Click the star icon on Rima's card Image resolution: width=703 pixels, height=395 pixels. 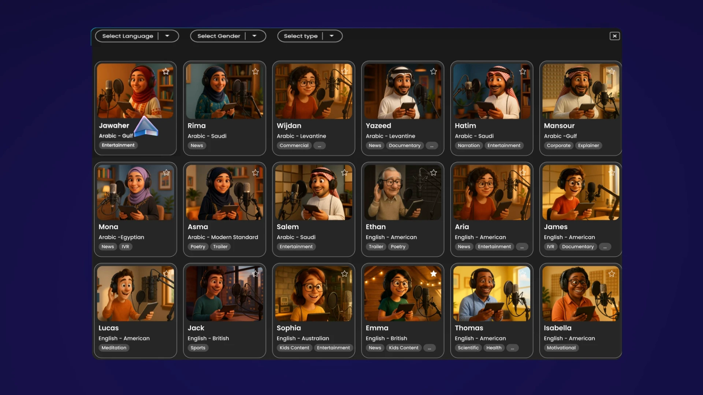coord(255,71)
